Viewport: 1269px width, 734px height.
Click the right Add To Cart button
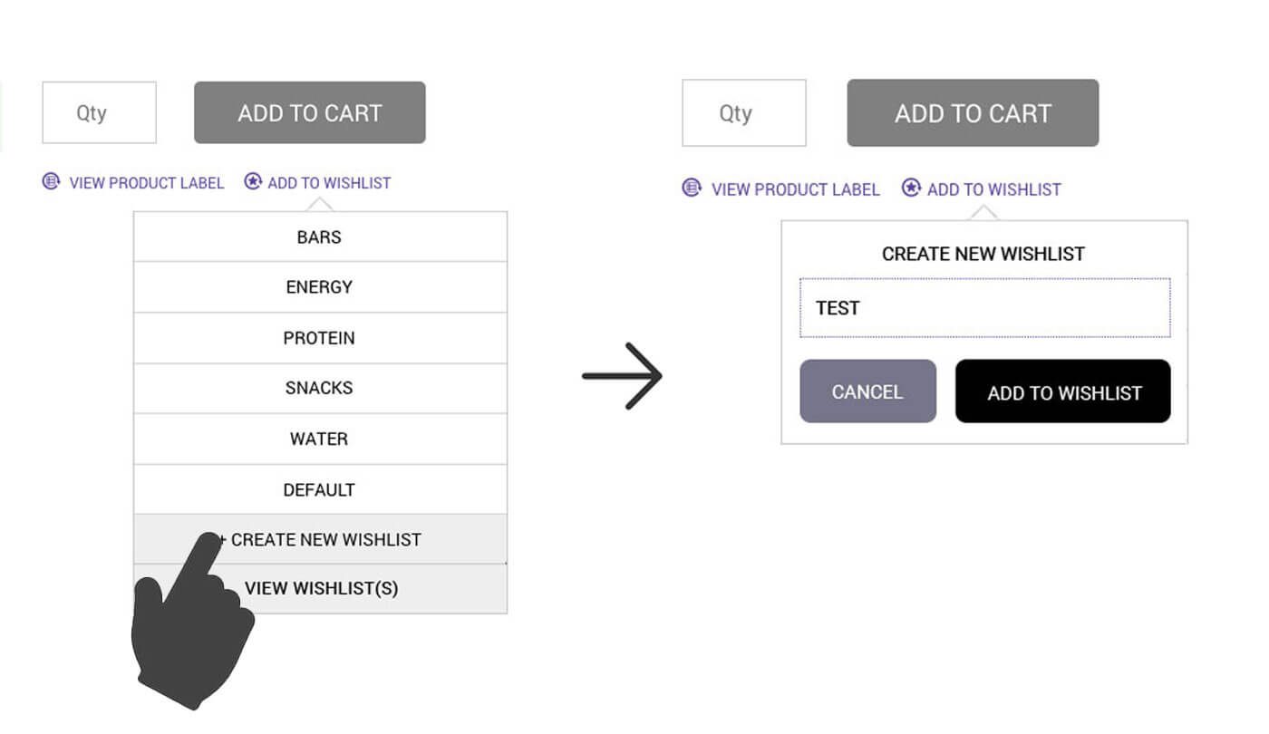click(x=973, y=112)
